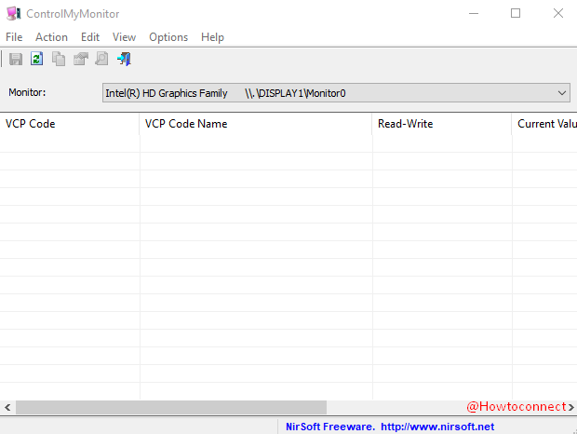Open the File menu
The height and width of the screenshot is (434, 577).
pyautogui.click(x=14, y=37)
